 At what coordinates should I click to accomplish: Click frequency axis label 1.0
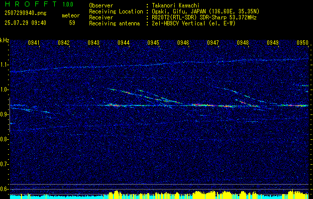click(4, 90)
